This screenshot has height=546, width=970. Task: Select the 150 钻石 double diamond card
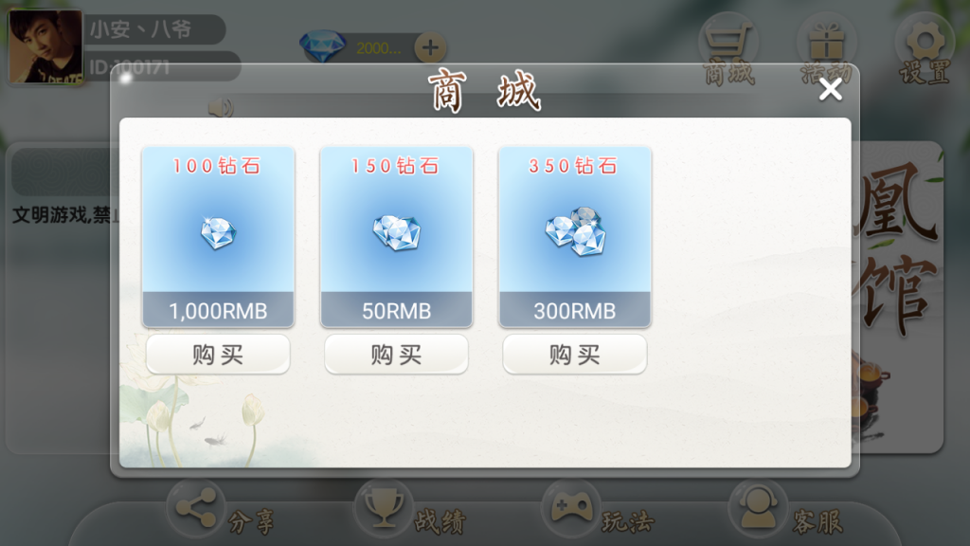pyautogui.click(x=396, y=237)
